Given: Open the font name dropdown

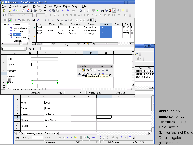Looking at the screenshot, I should (x=34, y=15).
